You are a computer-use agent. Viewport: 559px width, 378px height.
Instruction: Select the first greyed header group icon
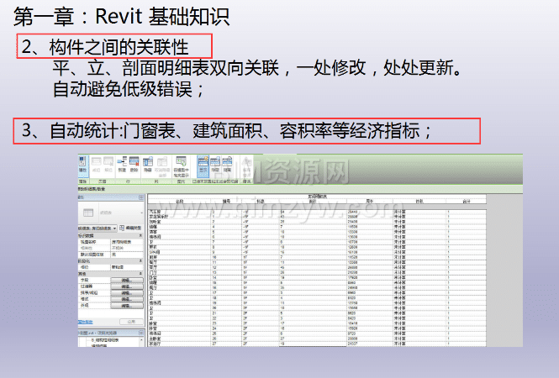click(x=97, y=164)
